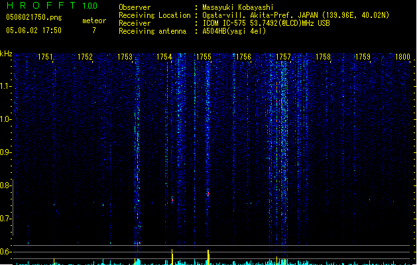This screenshot has width=417, height=265.
Task: Click the 1800 time marker
Action: point(402,57)
